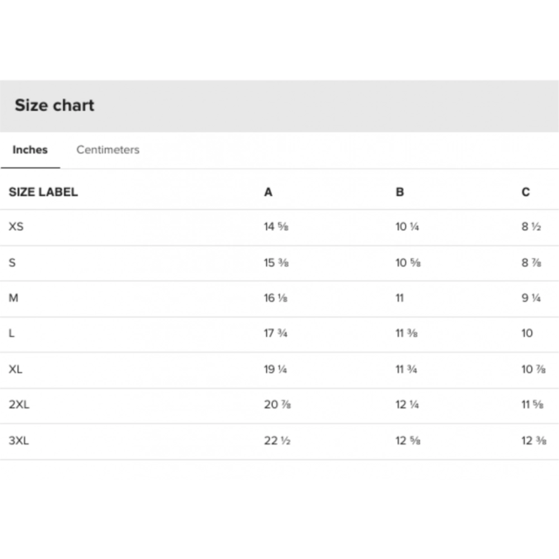Click column header C
559x559 pixels.
tap(525, 192)
